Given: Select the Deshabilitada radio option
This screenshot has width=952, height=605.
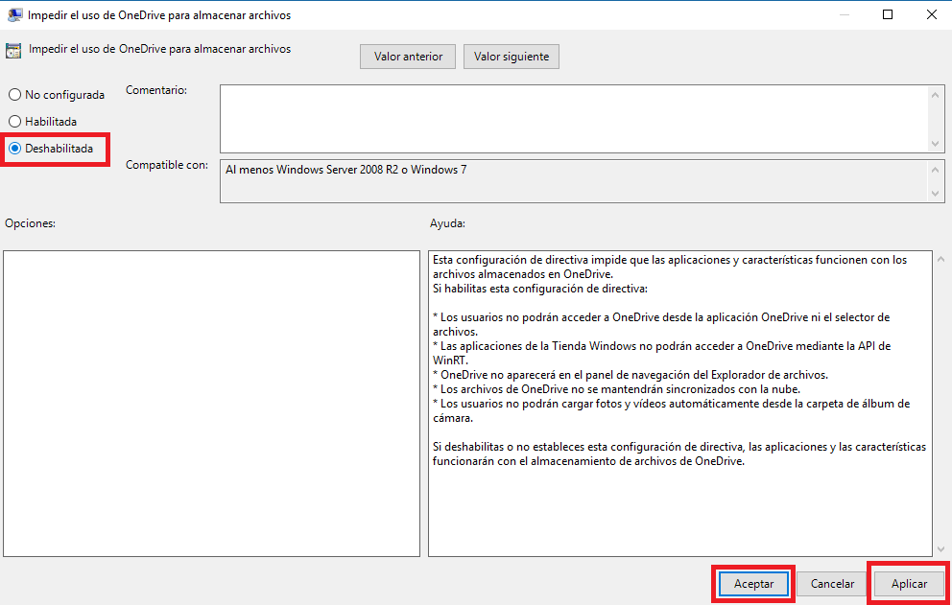Looking at the screenshot, I should [51, 148].
